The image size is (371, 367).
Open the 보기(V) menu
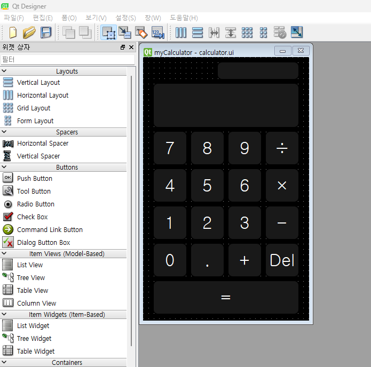pyautogui.click(x=96, y=18)
